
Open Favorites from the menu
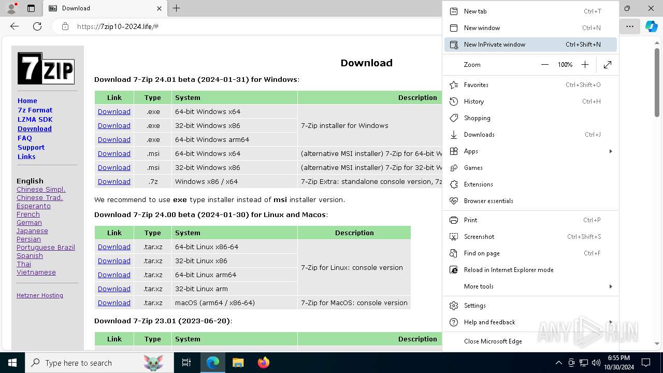tap(530, 85)
